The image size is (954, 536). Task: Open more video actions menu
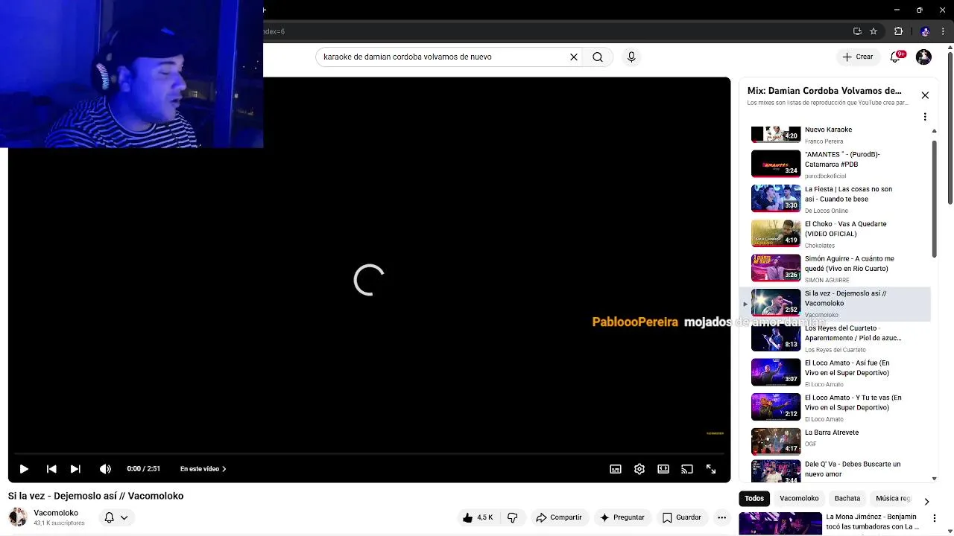(721, 517)
